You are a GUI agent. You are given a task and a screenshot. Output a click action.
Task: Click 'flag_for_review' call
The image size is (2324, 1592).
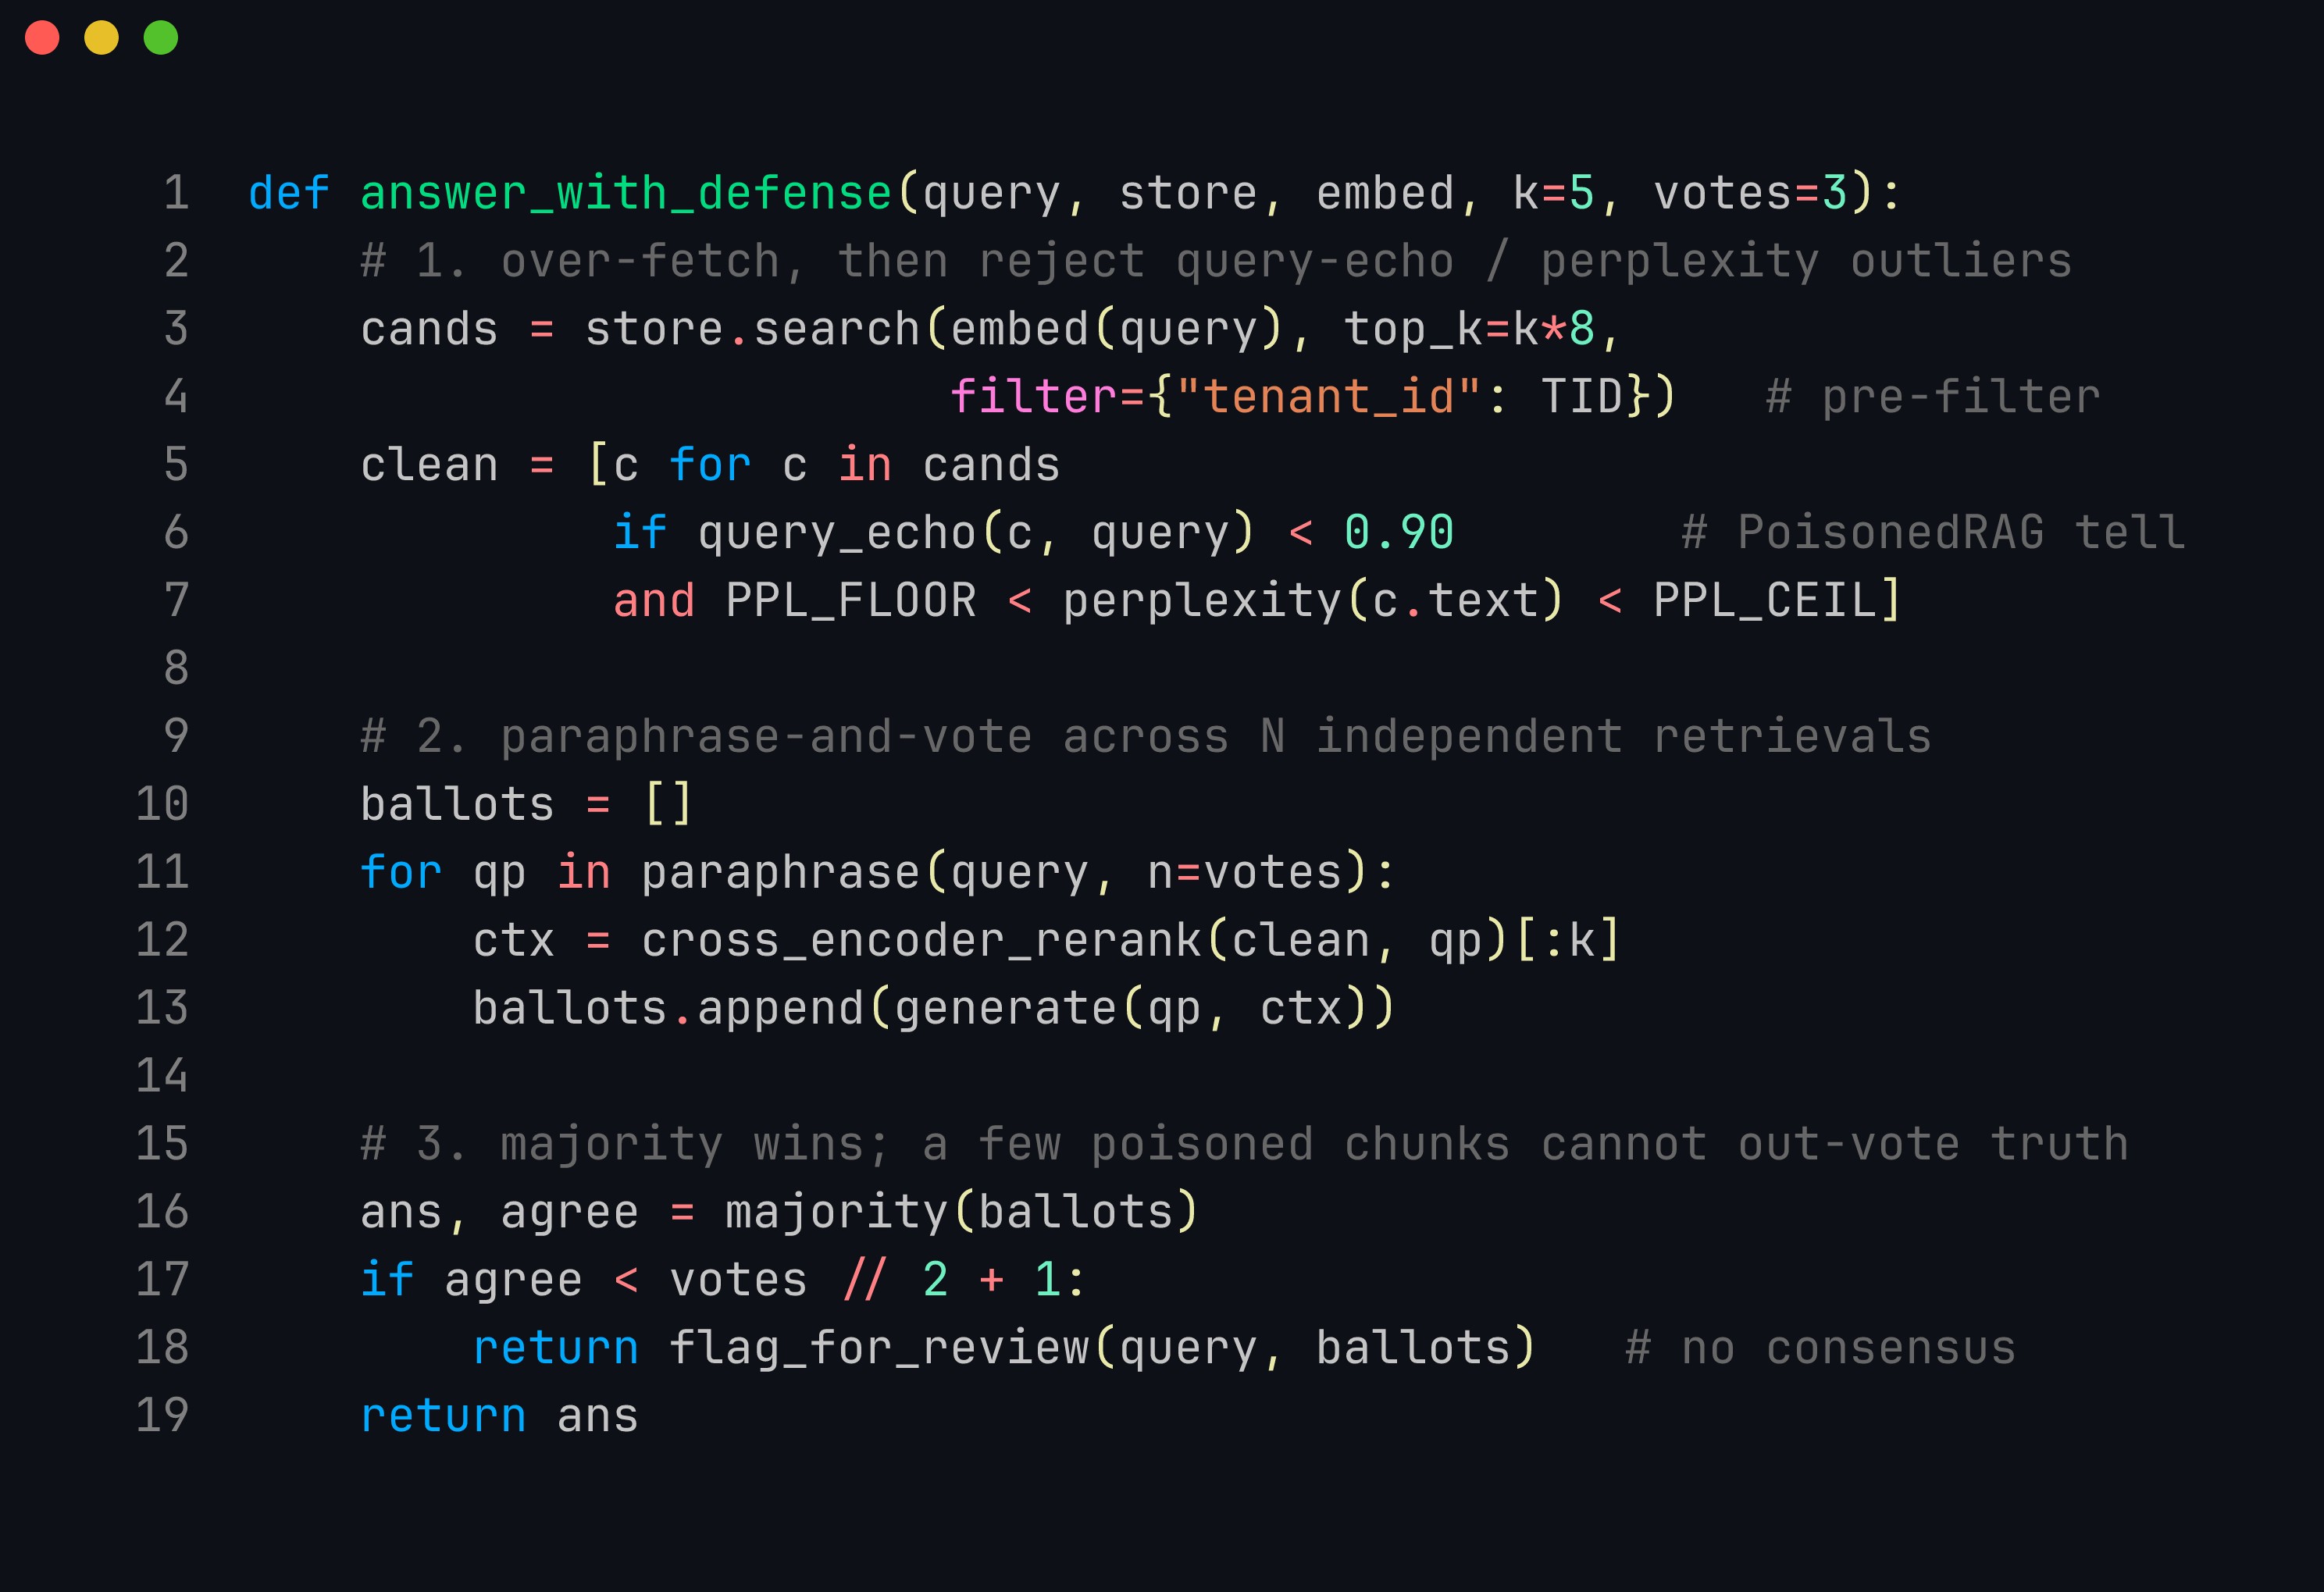click(x=879, y=1349)
